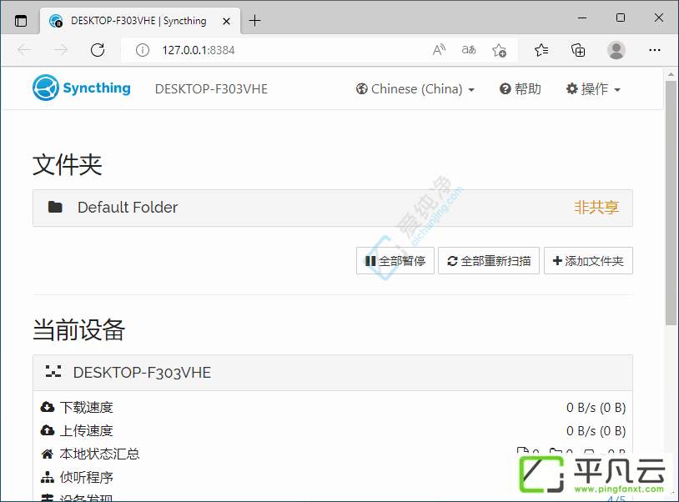Click the scrollbar up arrow
The image size is (679, 502).
tap(671, 74)
